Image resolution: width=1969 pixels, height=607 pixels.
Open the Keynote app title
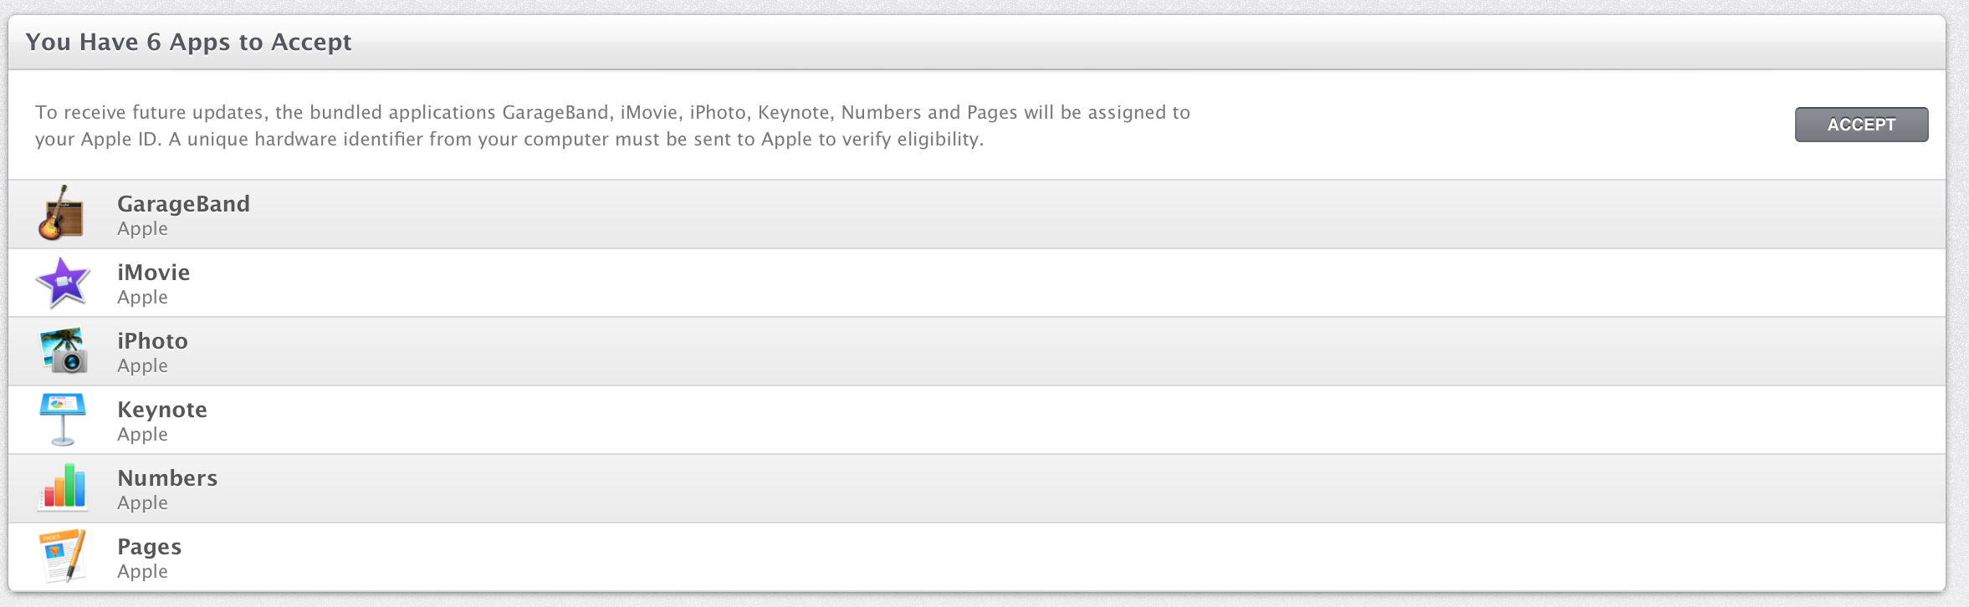[x=162, y=410]
